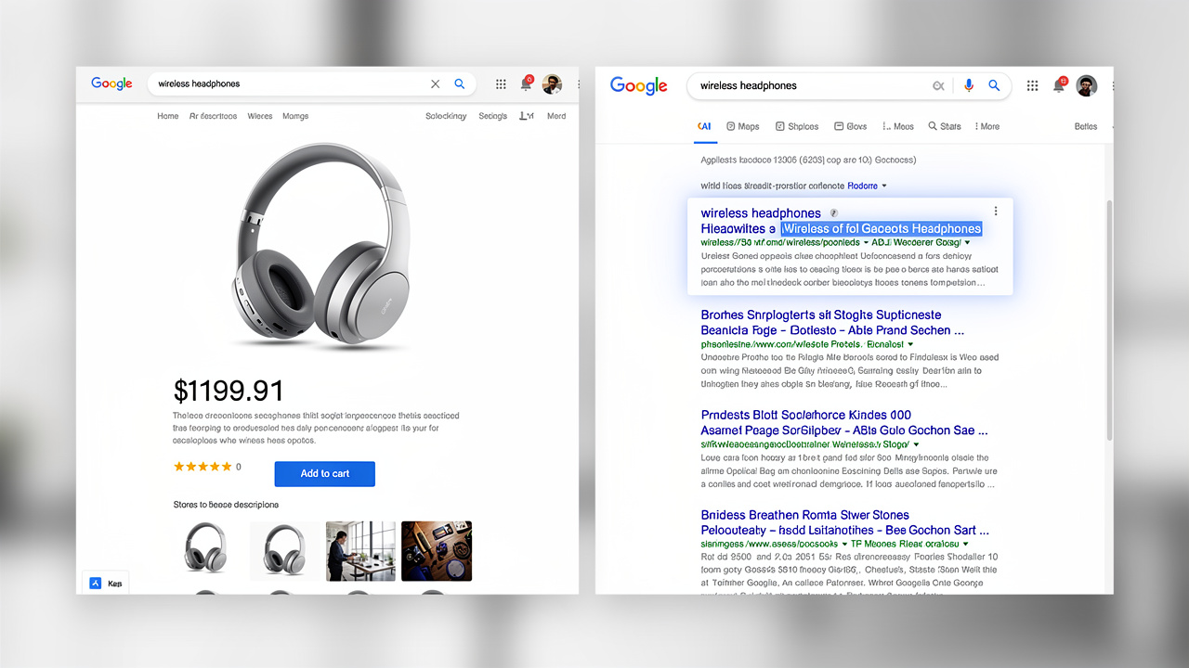Select the Home tab in the left window

168,116
